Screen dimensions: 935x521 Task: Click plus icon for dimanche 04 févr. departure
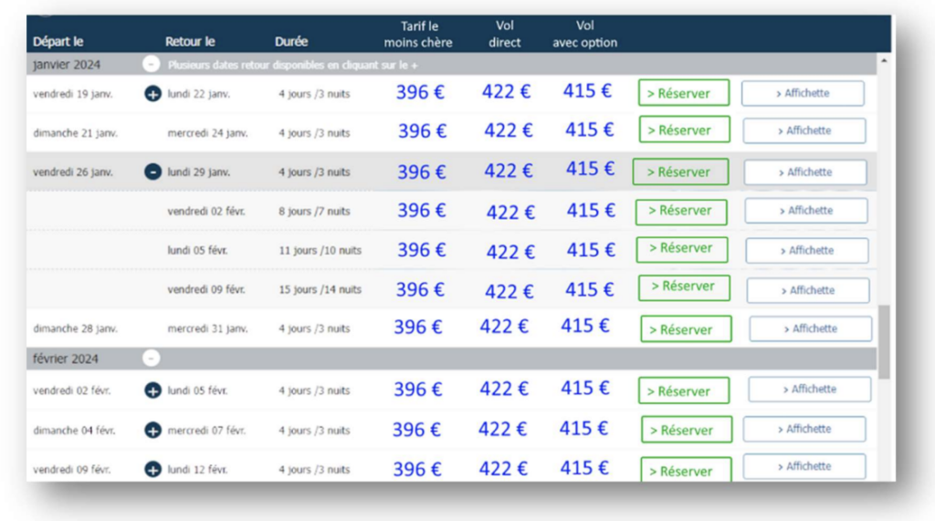[152, 431]
